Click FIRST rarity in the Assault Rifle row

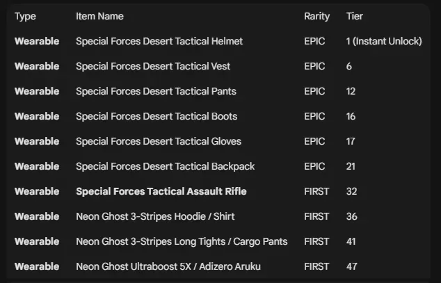[x=316, y=191]
